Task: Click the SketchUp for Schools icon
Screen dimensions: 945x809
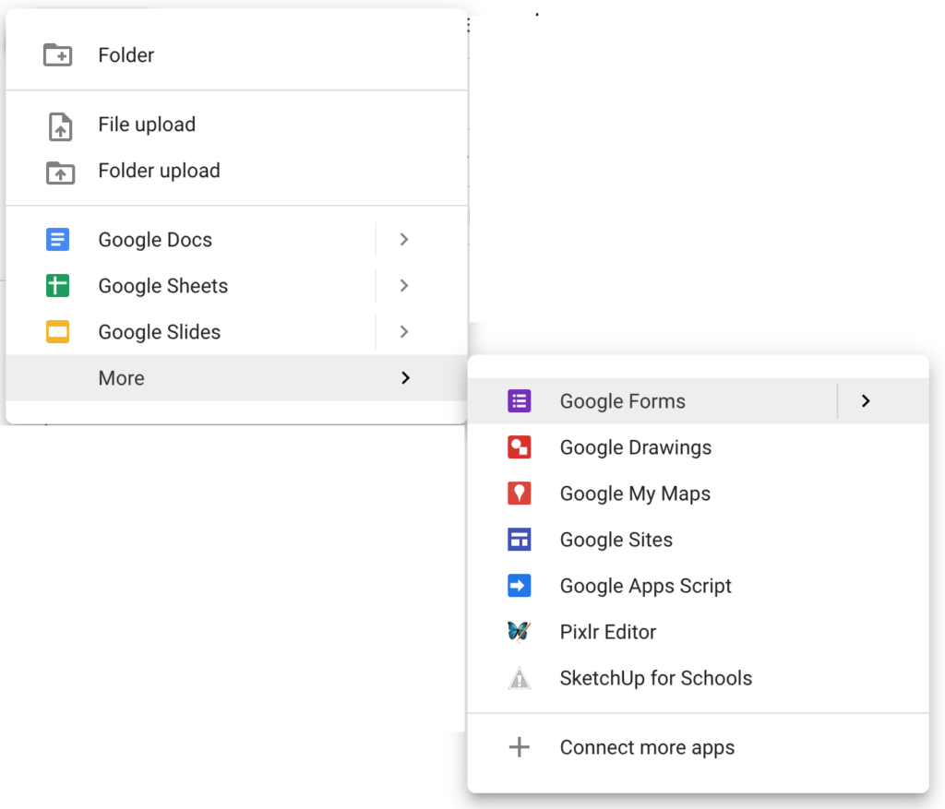Action: [520, 677]
